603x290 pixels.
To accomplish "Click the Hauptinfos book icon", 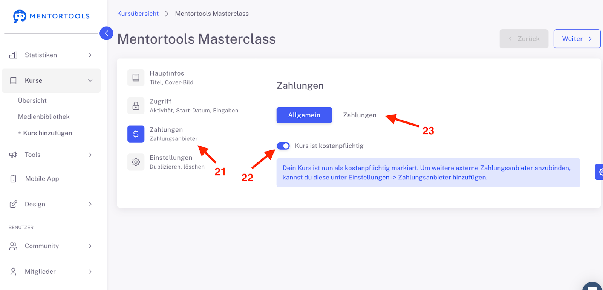I will (x=136, y=78).
